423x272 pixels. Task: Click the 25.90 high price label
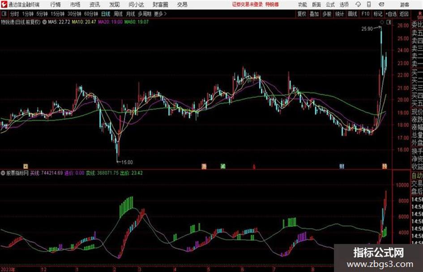[x=367, y=29]
